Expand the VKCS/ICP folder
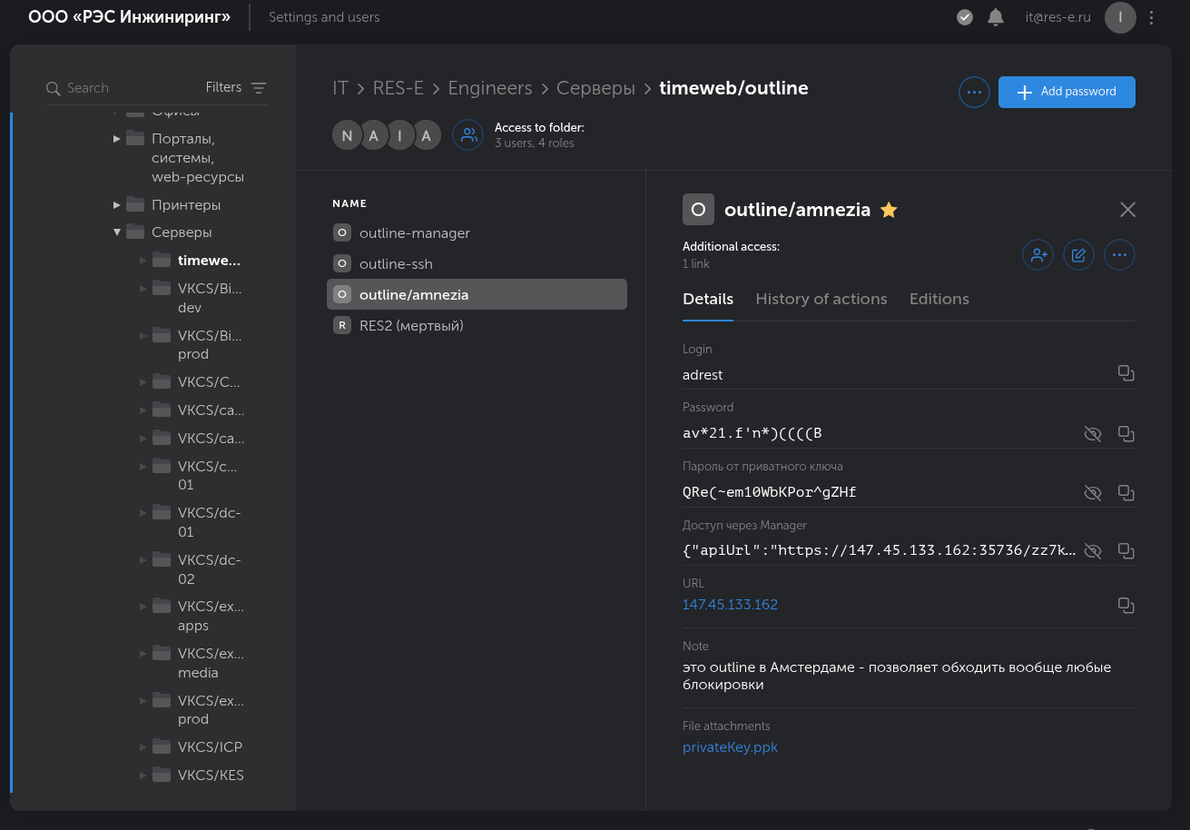This screenshot has width=1190, height=830. tap(143, 747)
